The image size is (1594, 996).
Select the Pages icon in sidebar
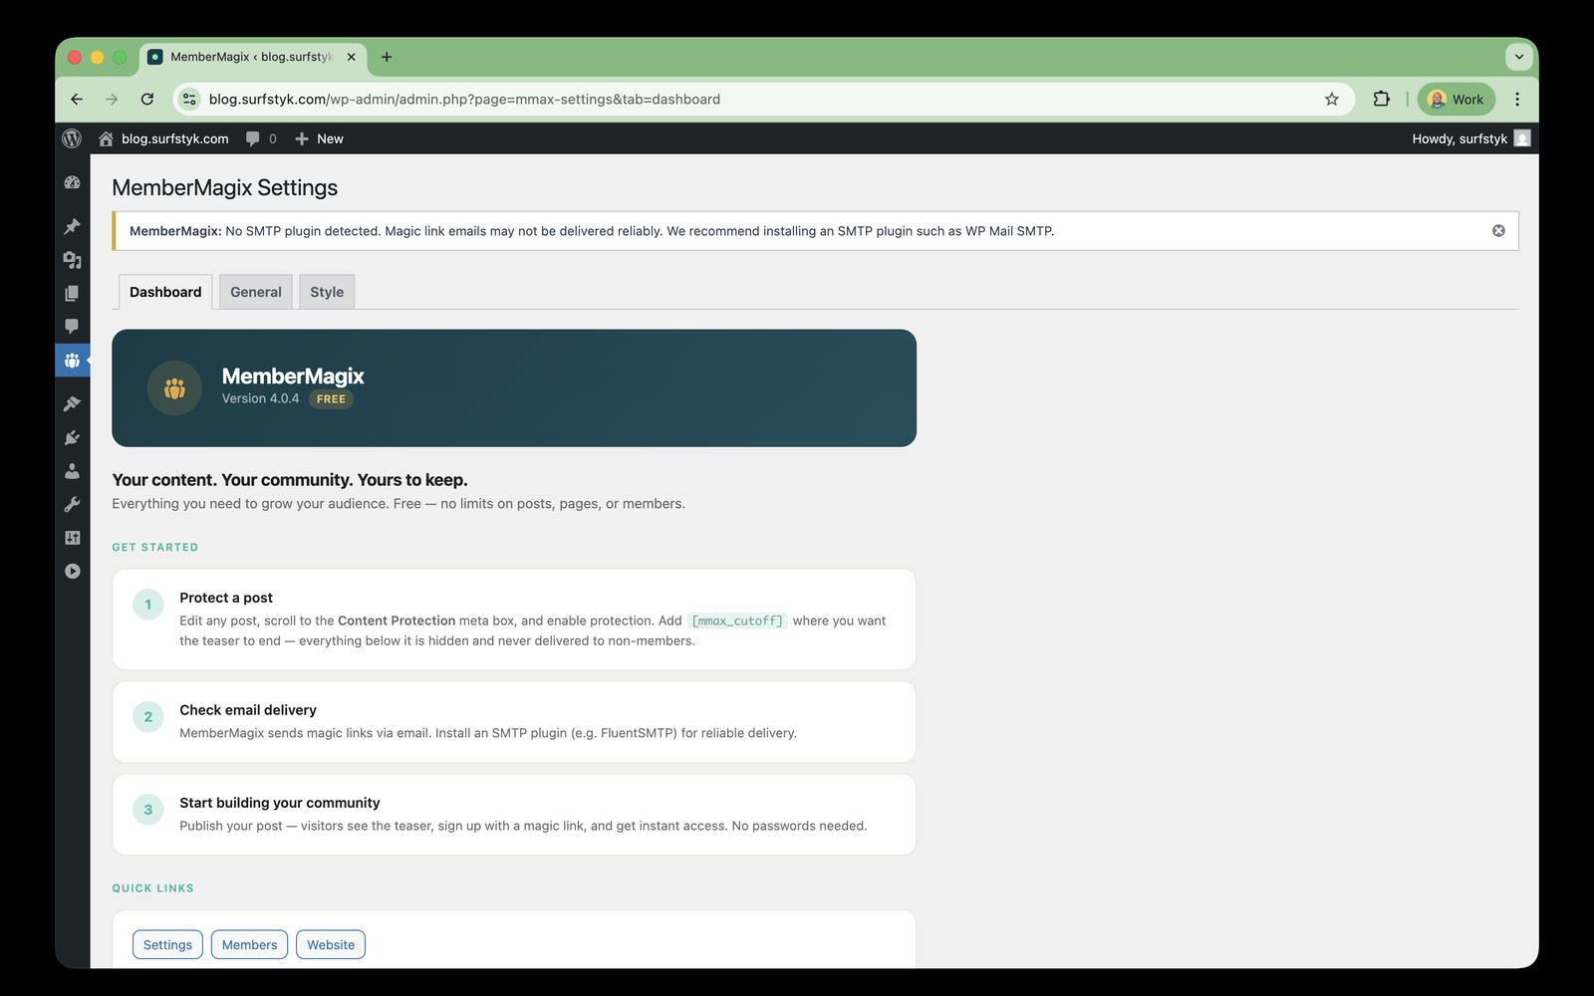pyautogui.click(x=72, y=293)
